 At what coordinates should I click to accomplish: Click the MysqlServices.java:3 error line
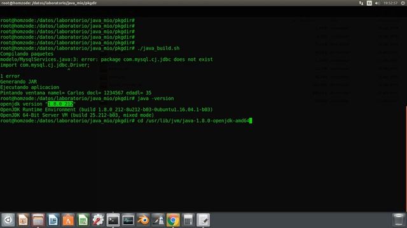[x=106, y=60]
